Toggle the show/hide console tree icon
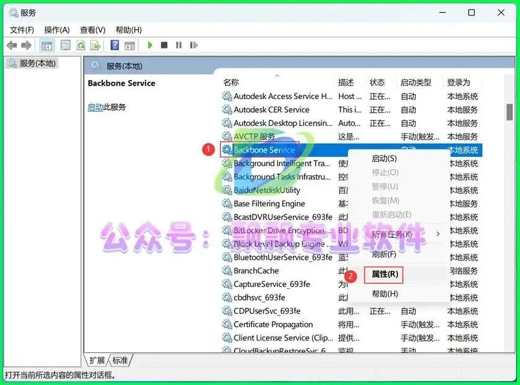This screenshot has width=520, height=385. pyautogui.click(x=46, y=45)
